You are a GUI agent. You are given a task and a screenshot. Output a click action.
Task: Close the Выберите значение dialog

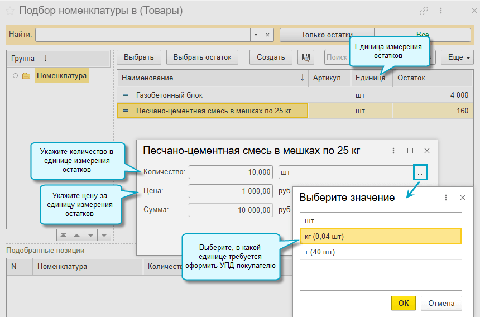click(x=463, y=198)
